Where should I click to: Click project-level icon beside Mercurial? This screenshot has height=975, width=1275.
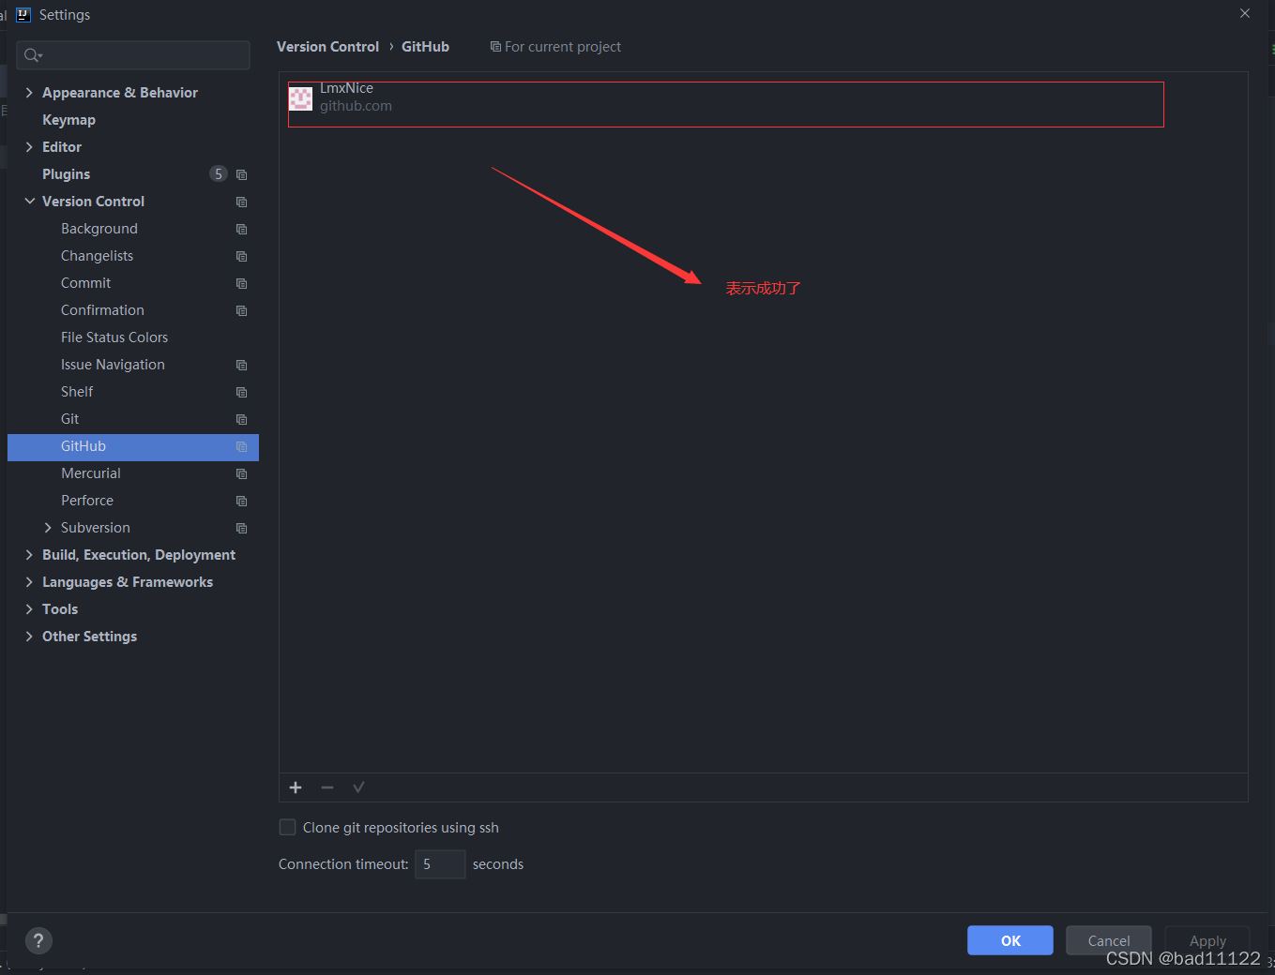242,473
